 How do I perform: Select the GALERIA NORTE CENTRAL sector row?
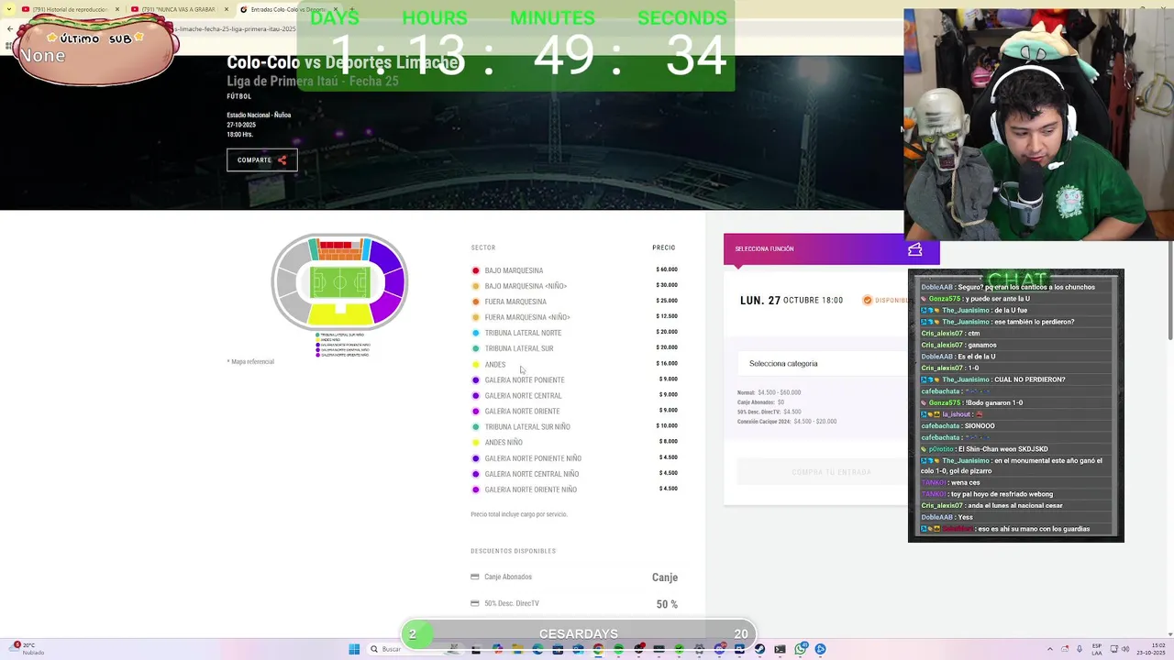tap(574, 396)
